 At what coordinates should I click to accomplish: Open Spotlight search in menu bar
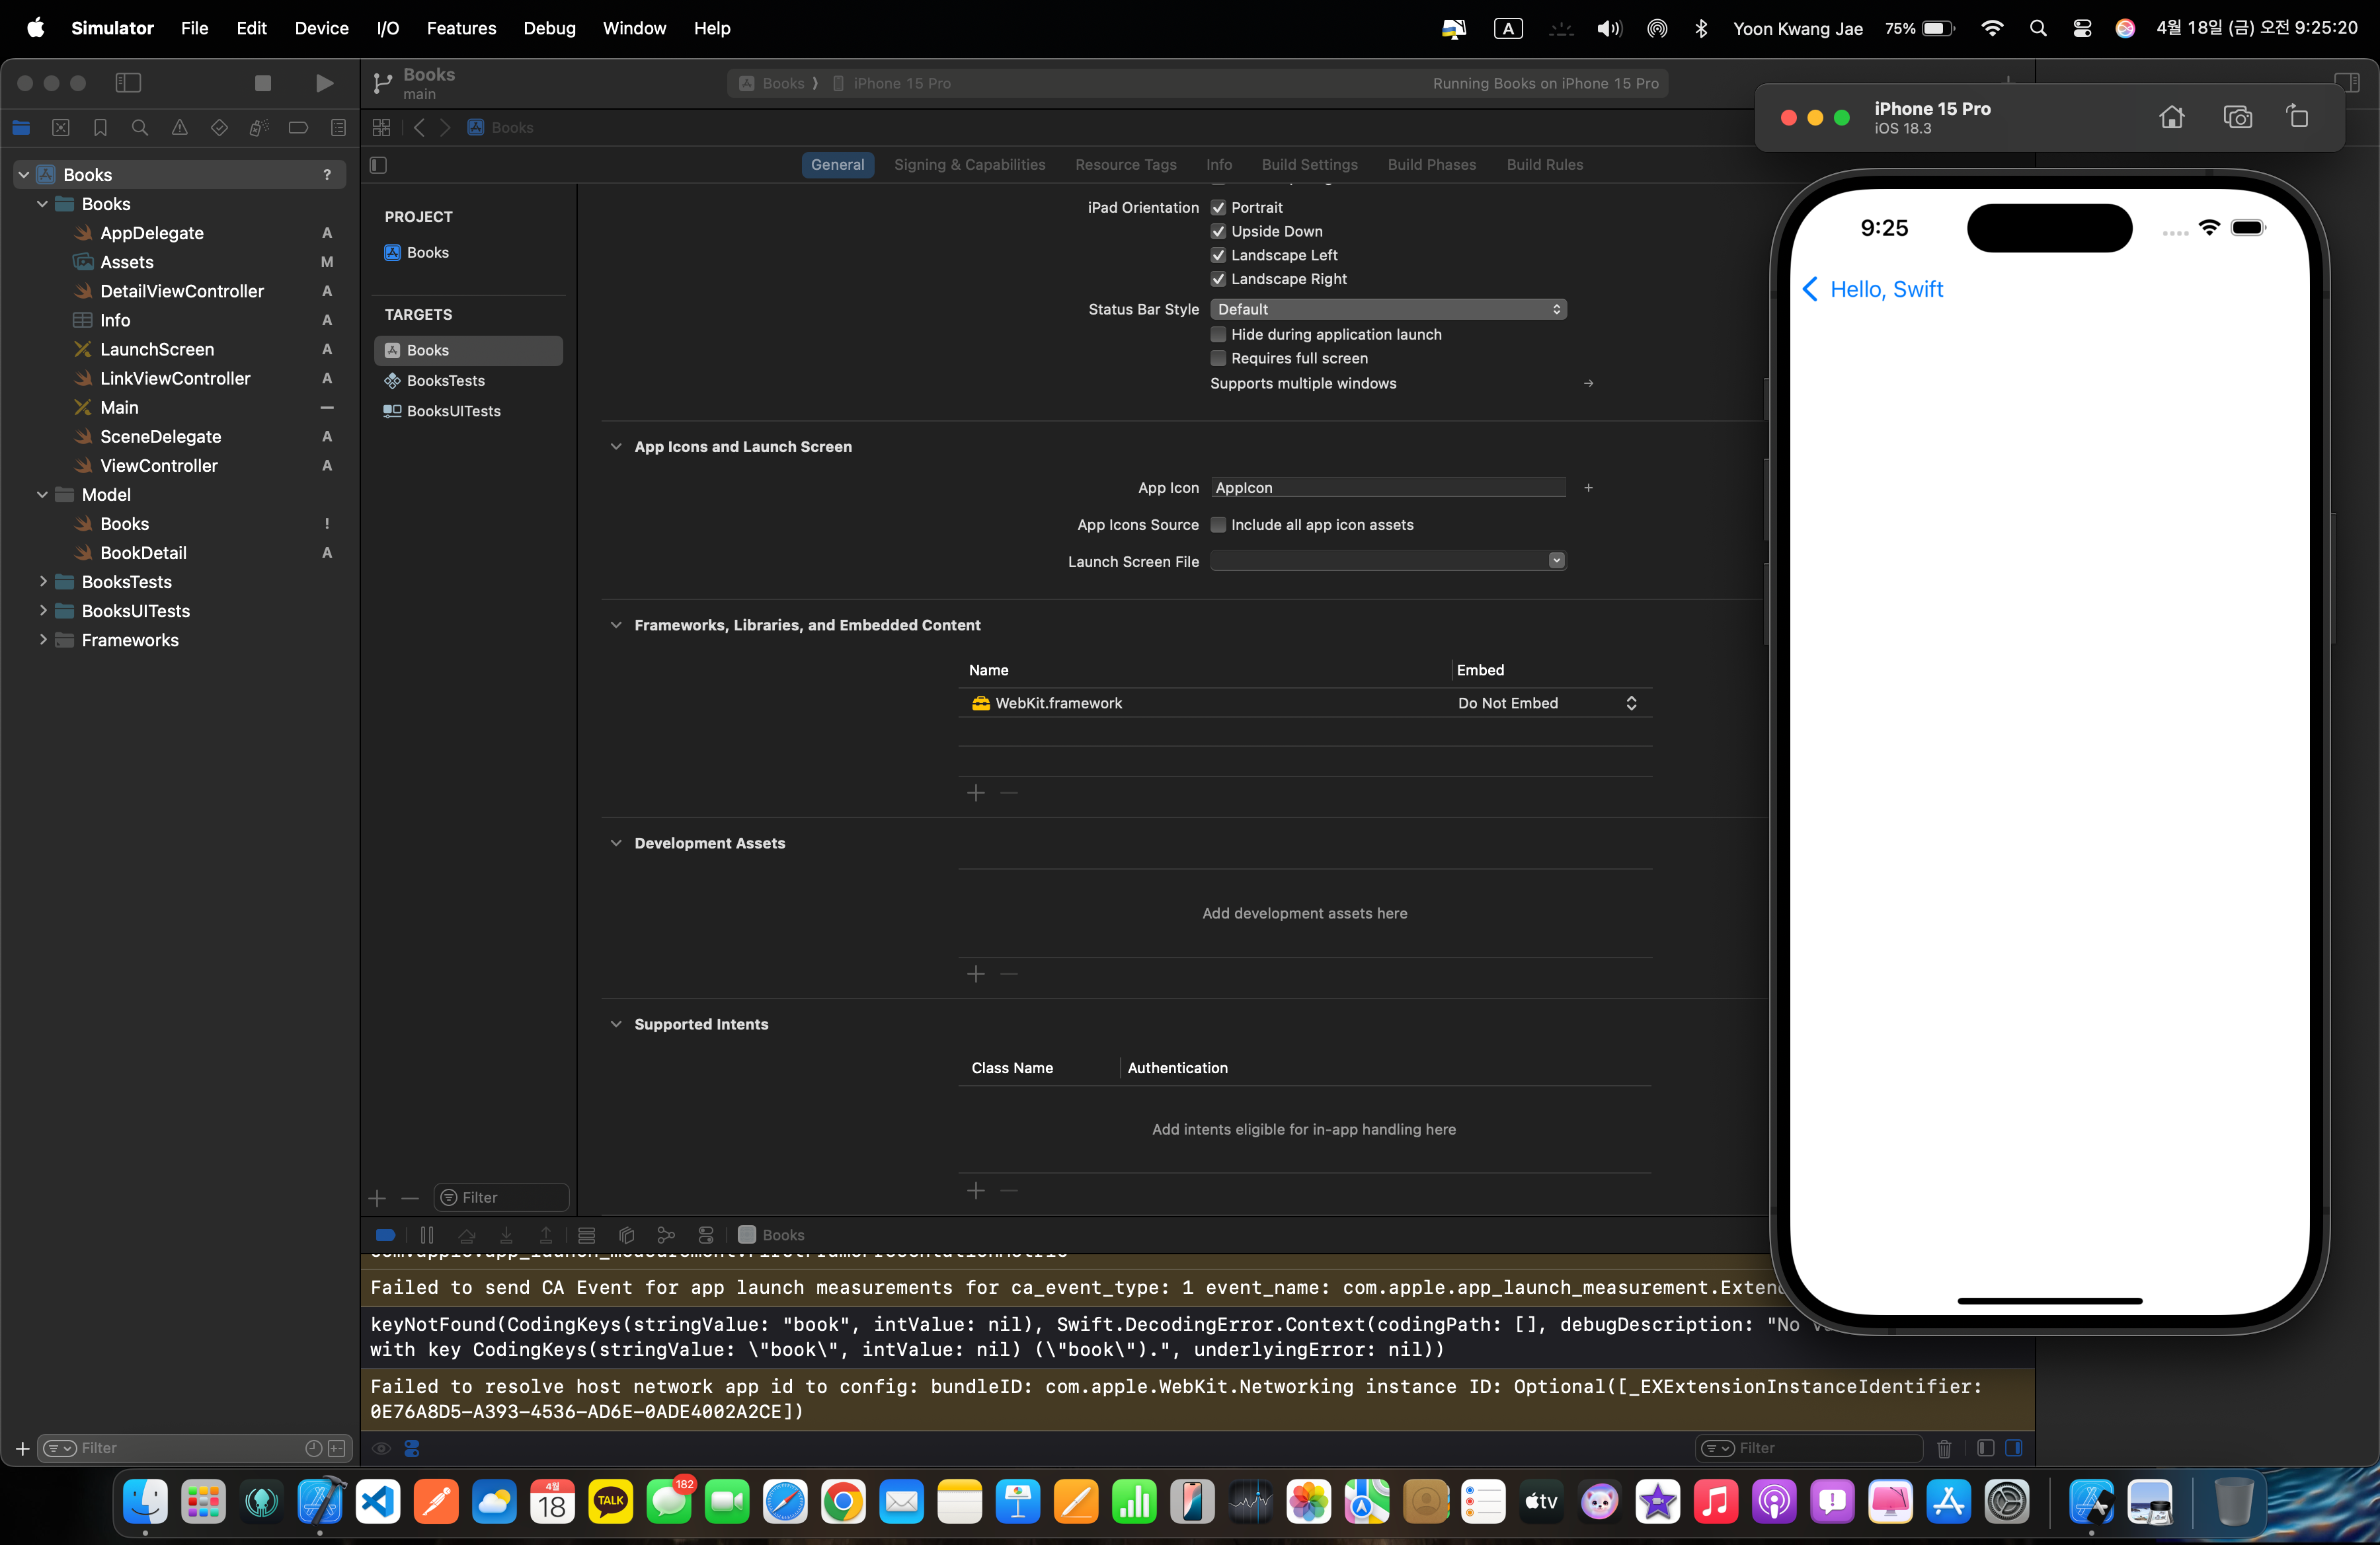point(2037,28)
